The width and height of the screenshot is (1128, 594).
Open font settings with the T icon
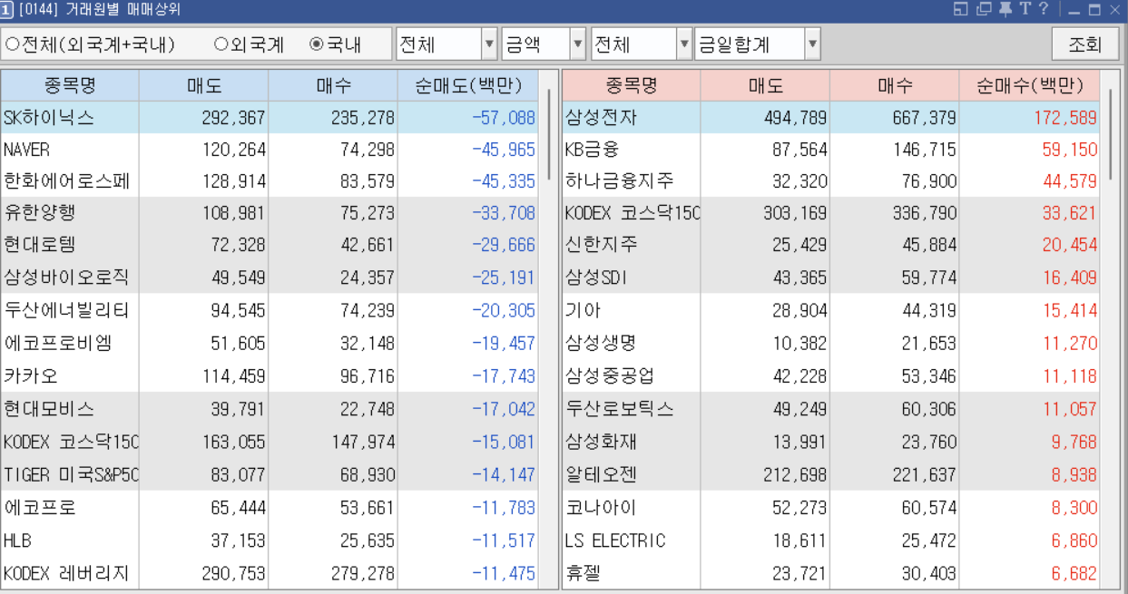pyautogui.click(x=1025, y=10)
